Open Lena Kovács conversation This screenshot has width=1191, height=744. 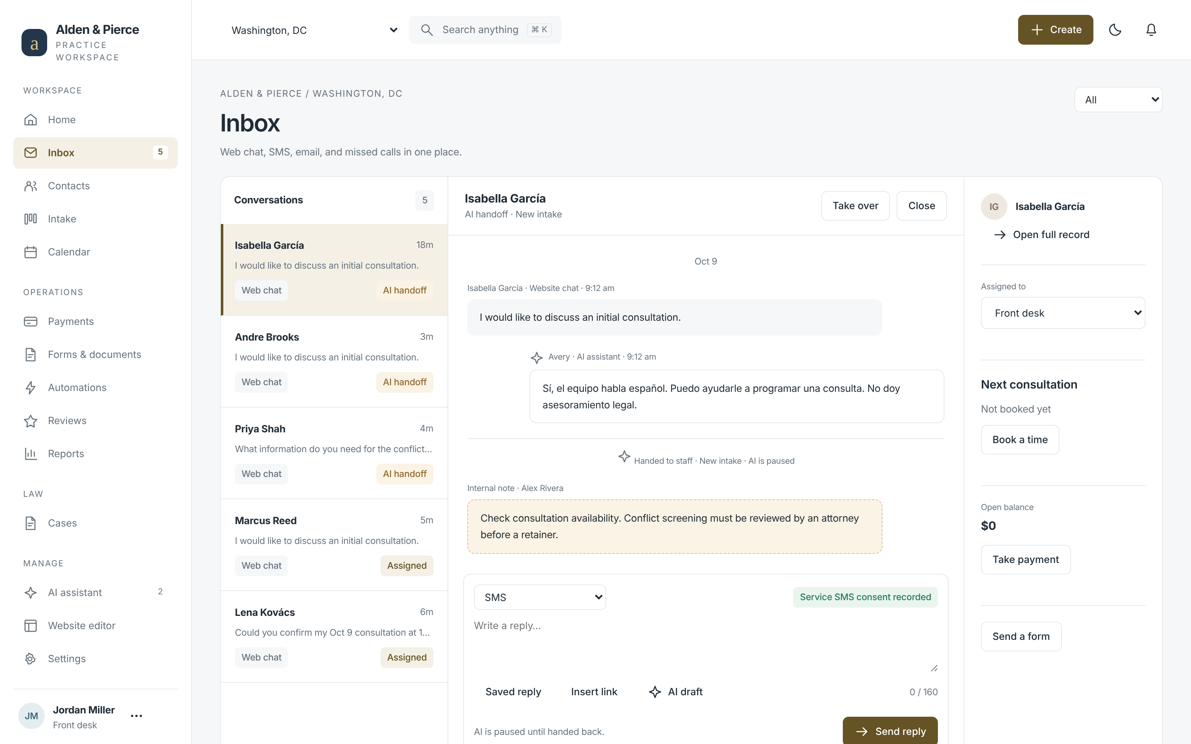[334, 637]
